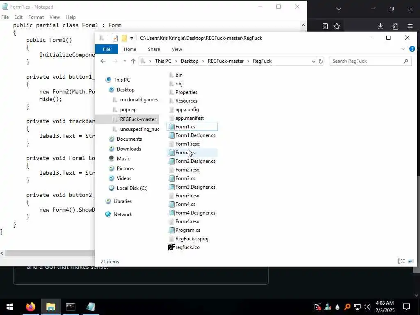The image size is (420, 315).
Task: Expand the Explorer ribbon chevron
Action: 403,49
